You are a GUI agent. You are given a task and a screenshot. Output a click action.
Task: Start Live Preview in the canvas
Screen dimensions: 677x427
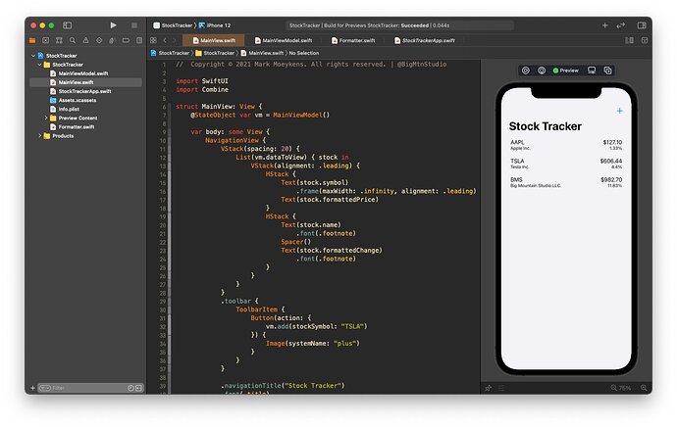point(526,71)
